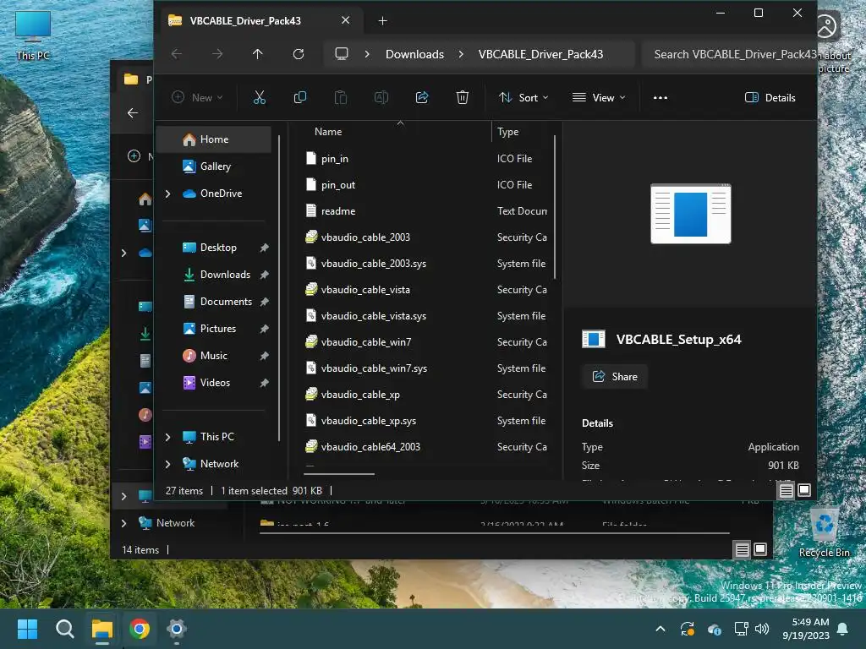Screen dimensions: 866x649
Task: Open Gallery in navigation pane
Action: (x=214, y=166)
